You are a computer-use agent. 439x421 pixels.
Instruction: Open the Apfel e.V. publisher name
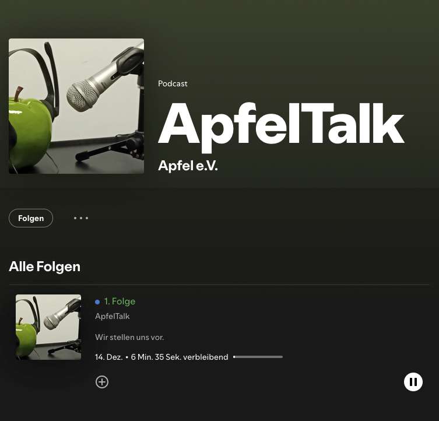(x=188, y=166)
